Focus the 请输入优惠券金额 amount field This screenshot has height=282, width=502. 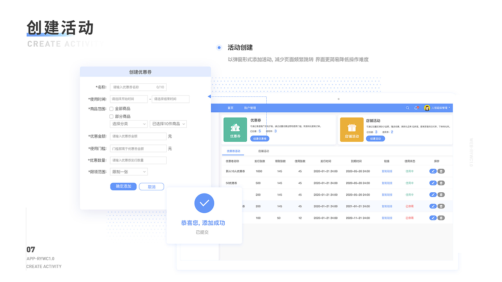click(x=138, y=136)
